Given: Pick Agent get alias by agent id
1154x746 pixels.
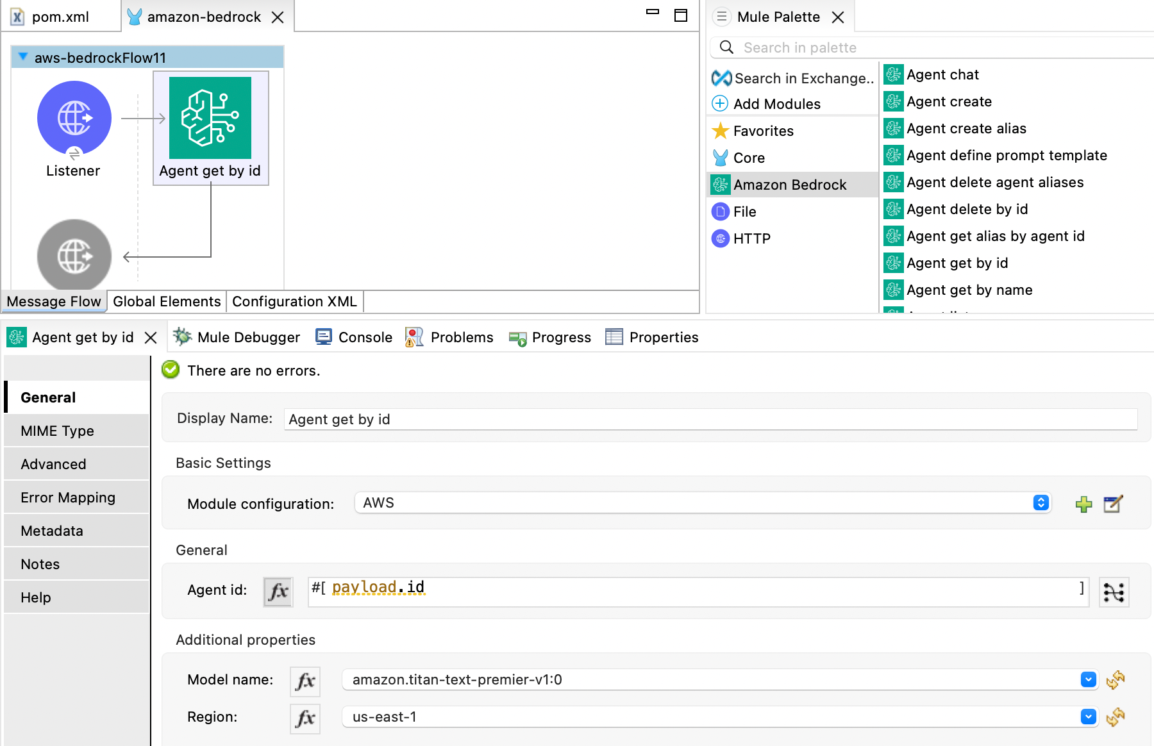Looking at the screenshot, I should [x=985, y=236].
